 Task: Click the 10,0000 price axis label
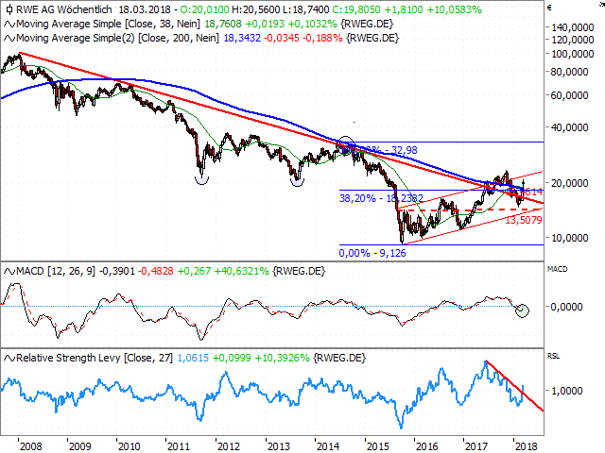(x=569, y=238)
